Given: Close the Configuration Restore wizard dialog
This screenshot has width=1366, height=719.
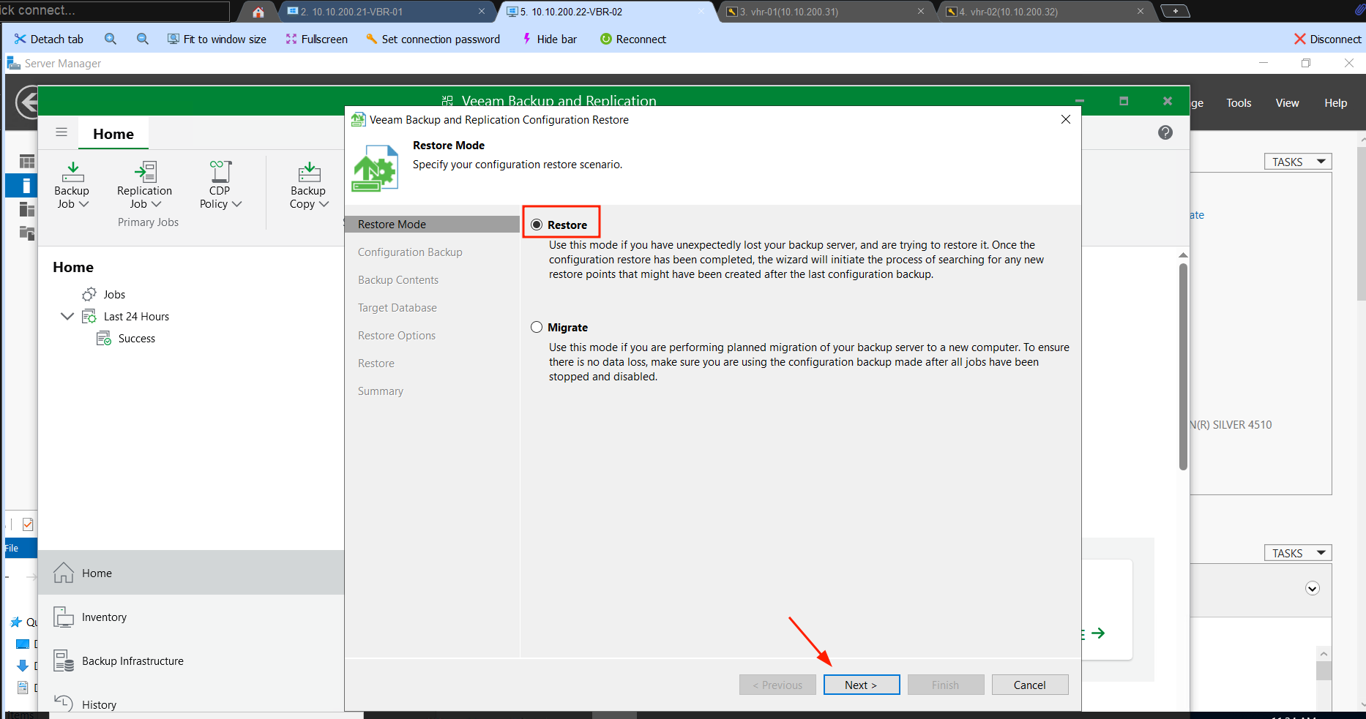Looking at the screenshot, I should tap(1066, 119).
